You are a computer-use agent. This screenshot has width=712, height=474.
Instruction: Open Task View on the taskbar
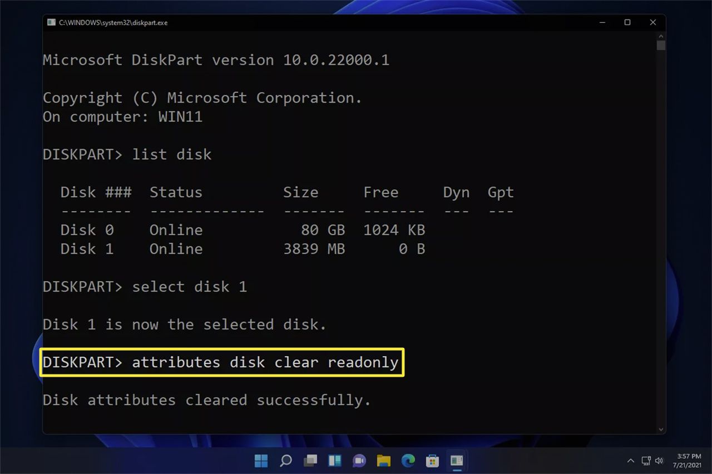click(310, 461)
